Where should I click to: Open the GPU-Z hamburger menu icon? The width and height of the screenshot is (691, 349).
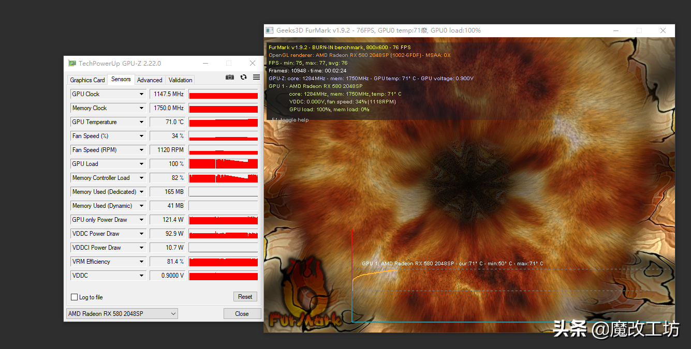coord(256,77)
